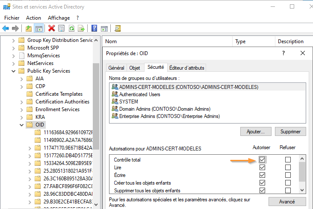Collapse the OID tree node
313x209 pixels.
pos(22,125)
